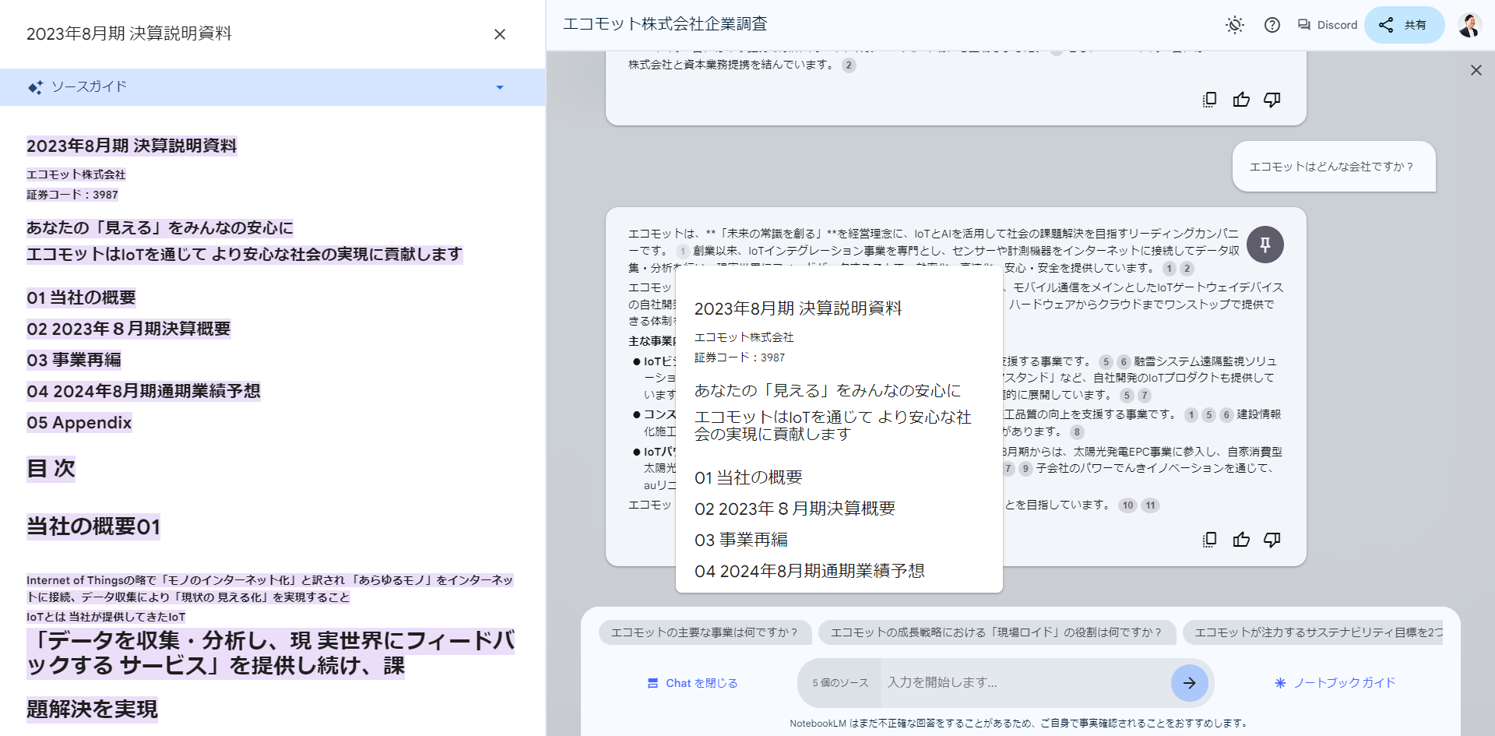Click 題解決を実現 text in source panel
The height and width of the screenshot is (736, 1495).
click(92, 709)
